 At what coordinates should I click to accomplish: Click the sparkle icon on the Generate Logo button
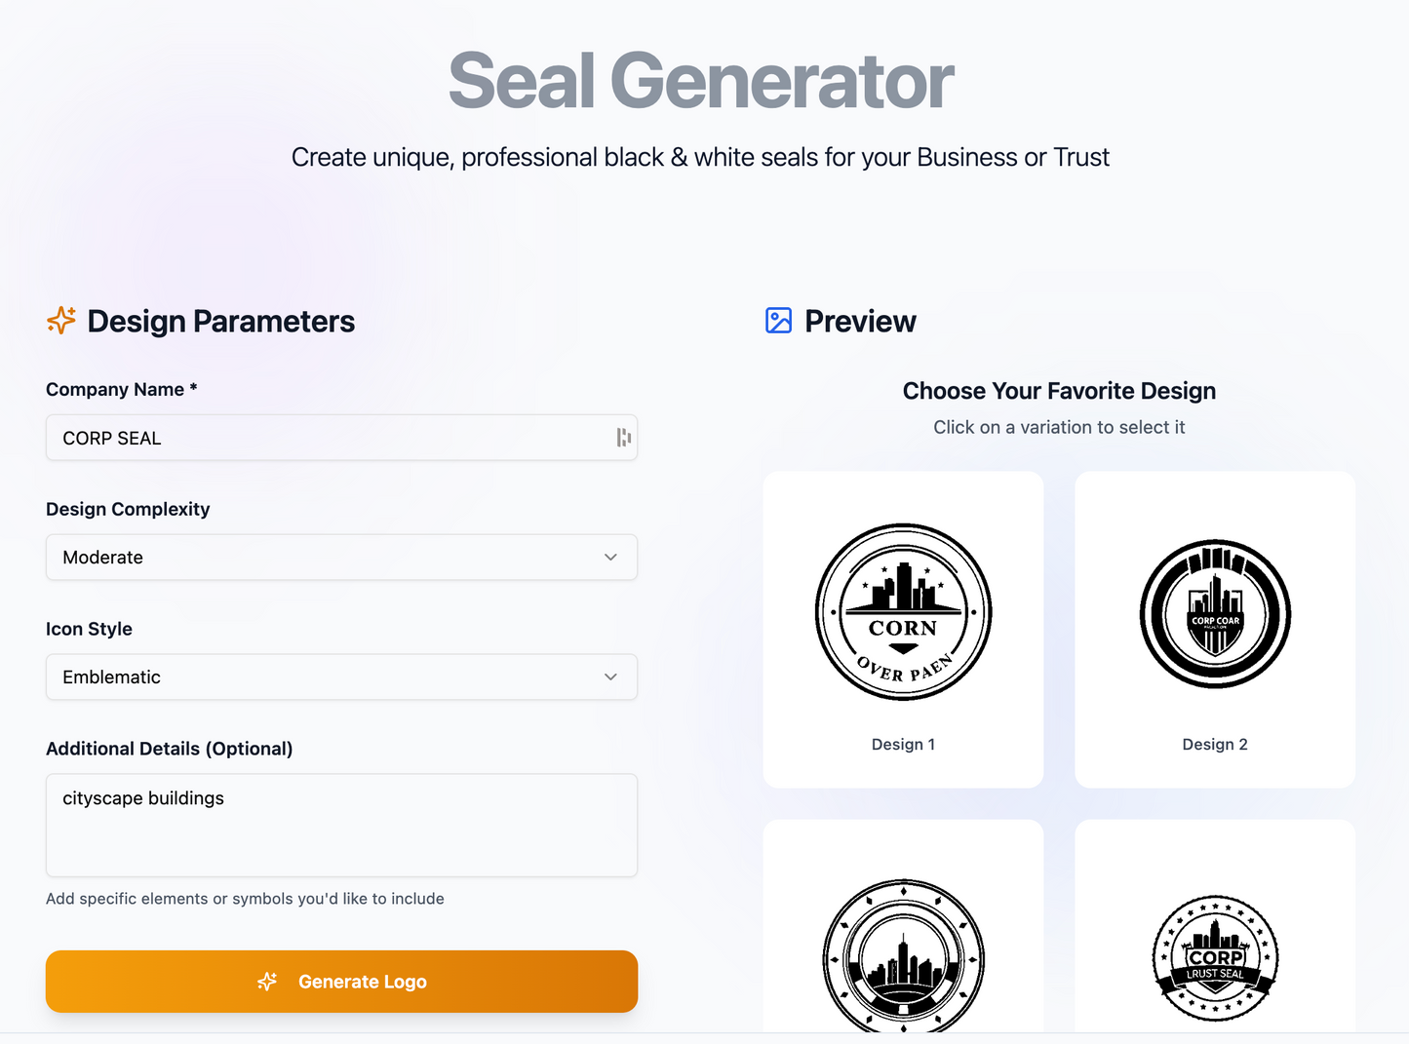(267, 982)
